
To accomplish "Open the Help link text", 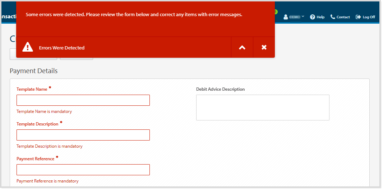I will 320,17.
